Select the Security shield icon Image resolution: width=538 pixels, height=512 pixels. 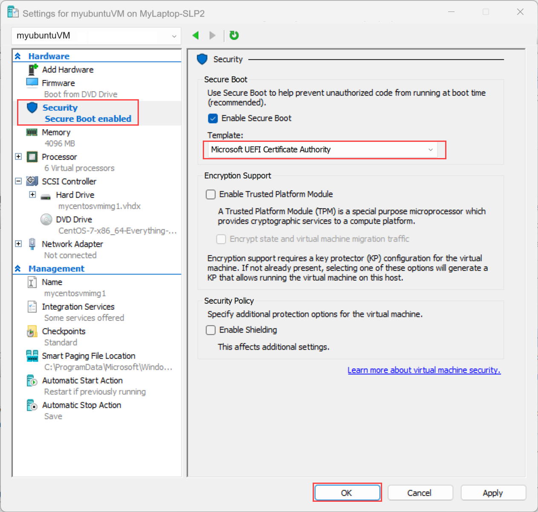pos(32,107)
